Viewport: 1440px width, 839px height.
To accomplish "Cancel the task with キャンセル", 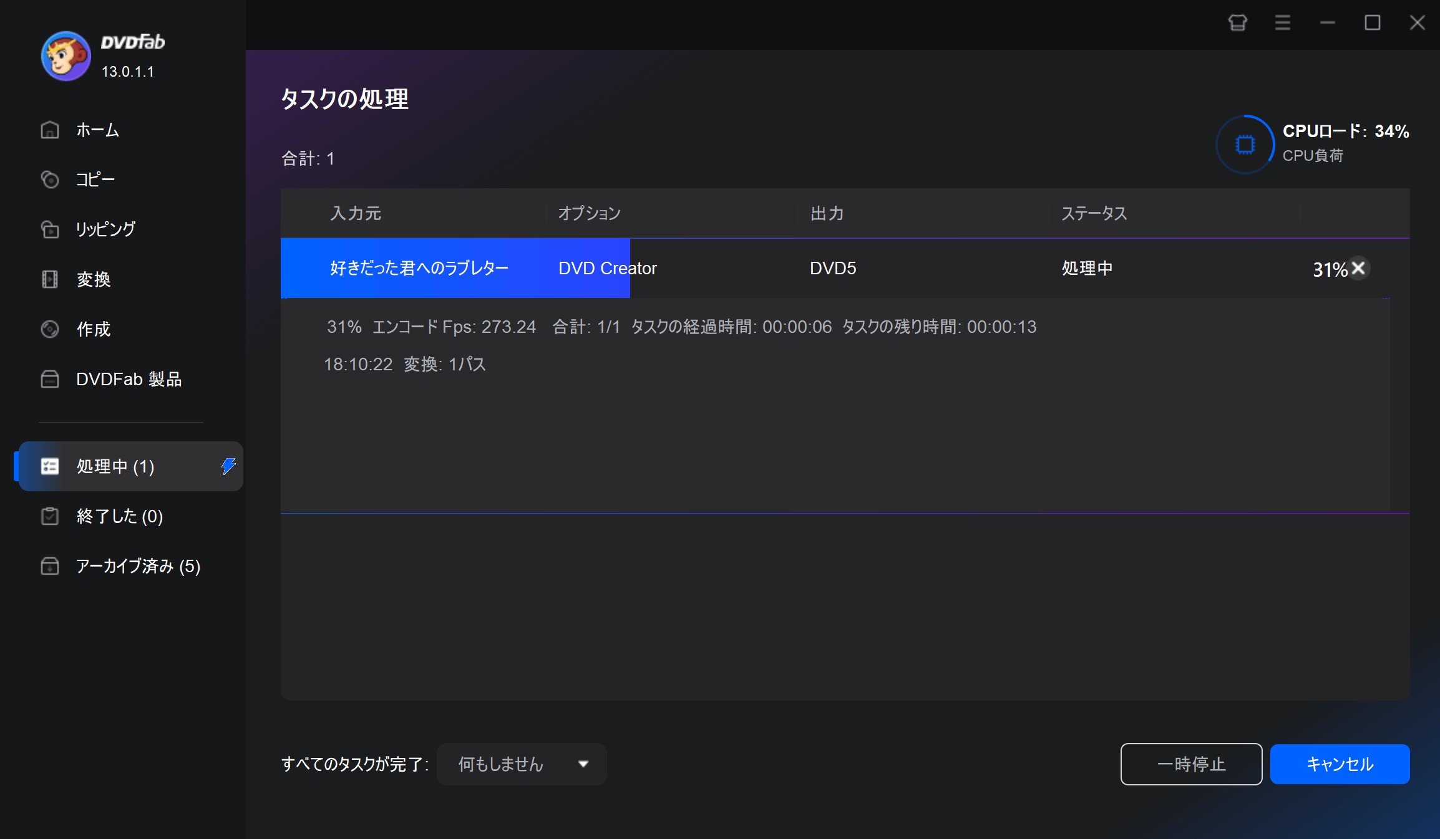I will (x=1340, y=764).
